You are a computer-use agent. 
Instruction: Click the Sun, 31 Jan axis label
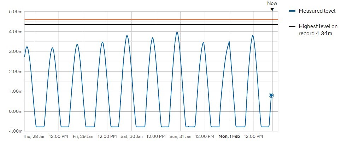point(180,136)
